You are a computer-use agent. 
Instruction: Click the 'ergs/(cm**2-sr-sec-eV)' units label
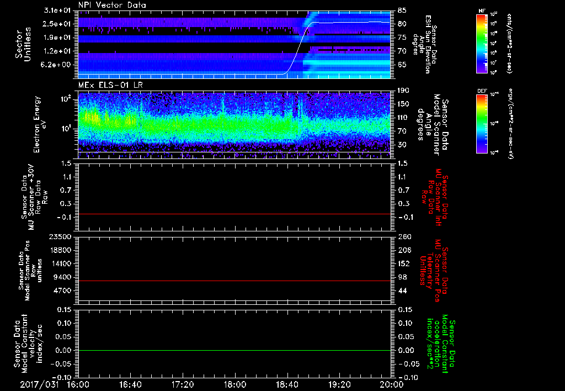coord(510,123)
